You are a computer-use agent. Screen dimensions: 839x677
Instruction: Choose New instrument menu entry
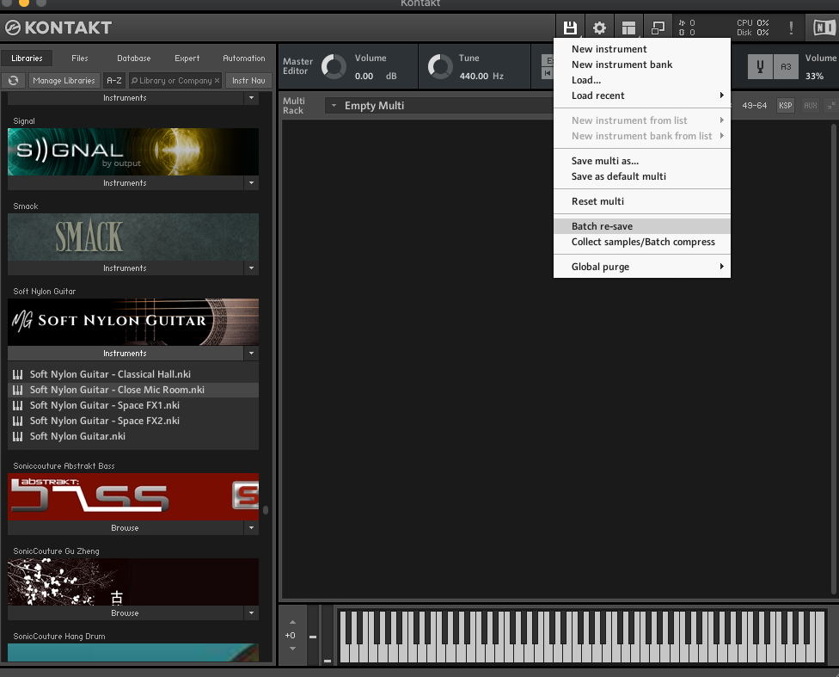(x=642, y=49)
